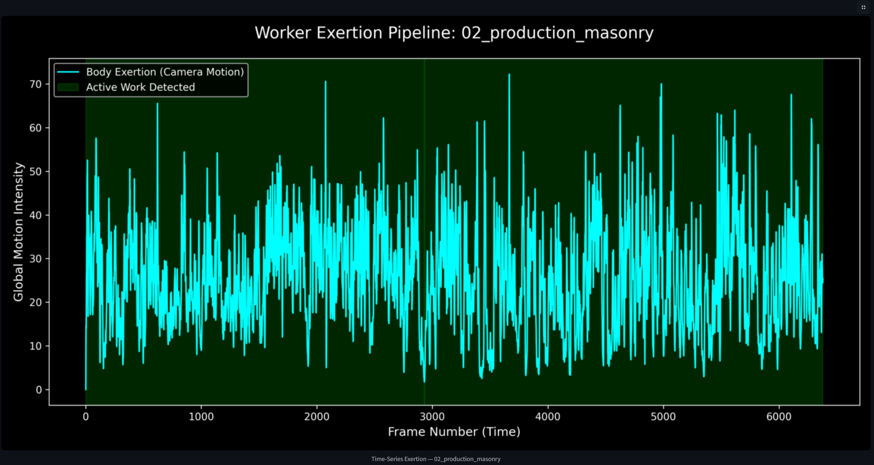The width and height of the screenshot is (874, 465).
Task: Click the 0 tick label on the y-axis
Action: coord(39,390)
